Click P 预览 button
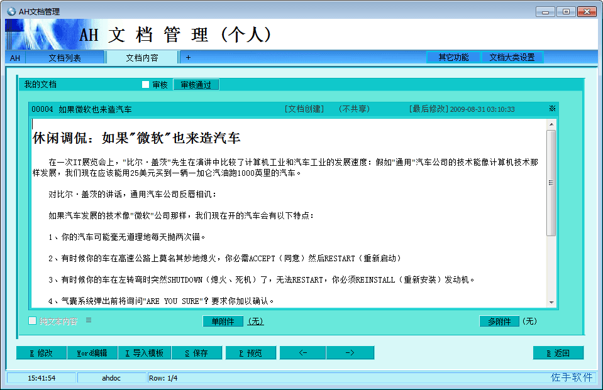The image size is (603, 390). click(251, 353)
